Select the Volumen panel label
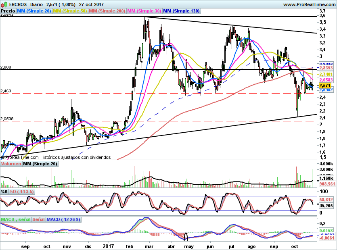The image size is (337, 250). coord(11,164)
